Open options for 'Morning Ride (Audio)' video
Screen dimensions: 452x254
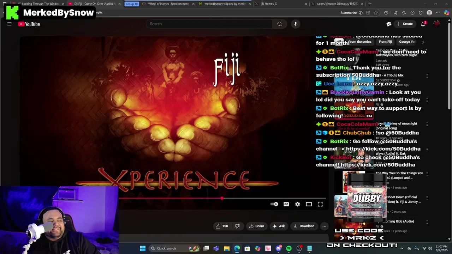[x=427, y=222]
